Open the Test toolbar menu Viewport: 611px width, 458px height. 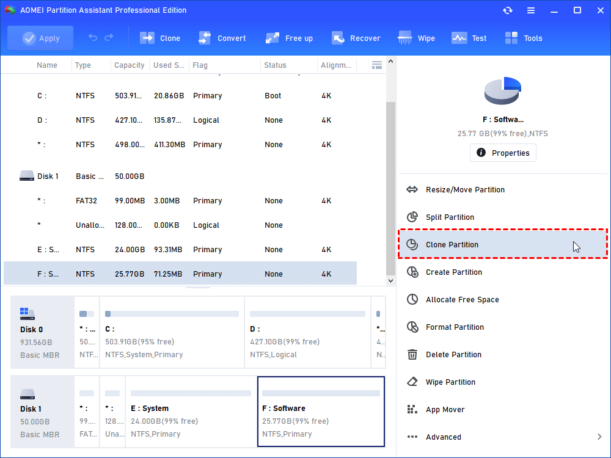coord(469,38)
